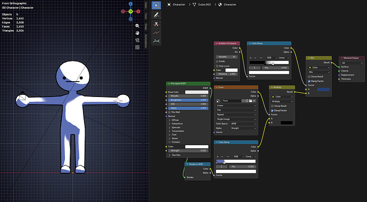Add a color stop in upper Color Ramp
367x202 pixels.
(x=251, y=58)
